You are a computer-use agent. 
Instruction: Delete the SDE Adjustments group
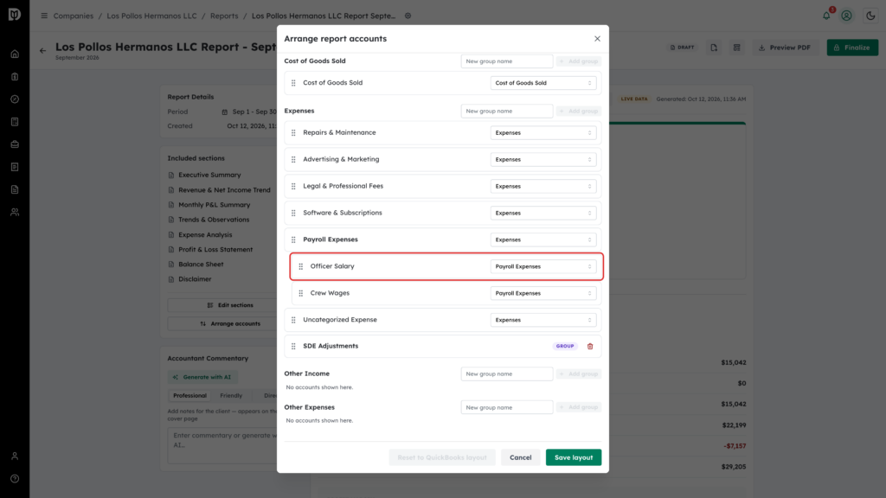tap(590, 346)
